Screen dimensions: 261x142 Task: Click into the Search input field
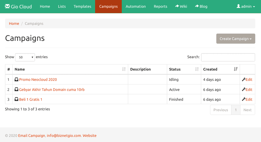[x=228, y=57]
